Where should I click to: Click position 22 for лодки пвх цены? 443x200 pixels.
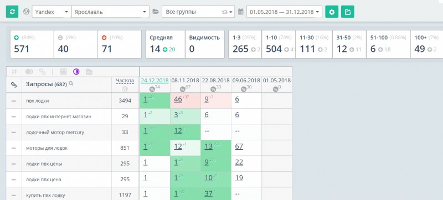click(239, 162)
